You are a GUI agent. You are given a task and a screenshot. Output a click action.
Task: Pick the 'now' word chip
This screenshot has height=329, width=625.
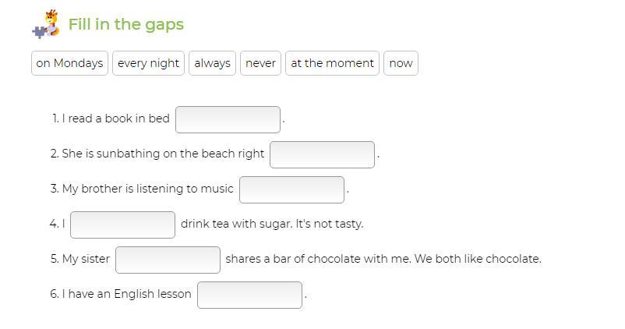pyautogui.click(x=401, y=63)
